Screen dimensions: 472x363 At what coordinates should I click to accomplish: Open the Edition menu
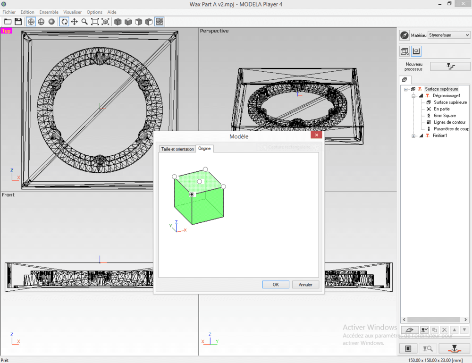pyautogui.click(x=27, y=12)
